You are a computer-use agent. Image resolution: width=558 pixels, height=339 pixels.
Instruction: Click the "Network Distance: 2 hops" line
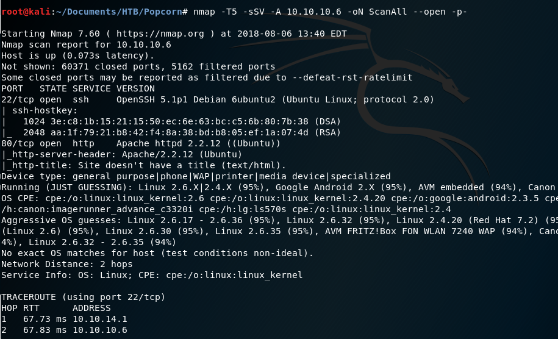point(70,264)
